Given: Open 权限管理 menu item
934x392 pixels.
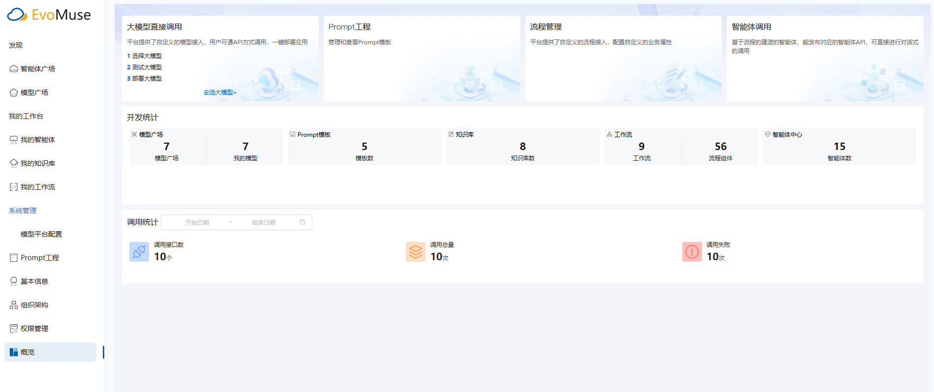Looking at the screenshot, I should click(x=50, y=329).
